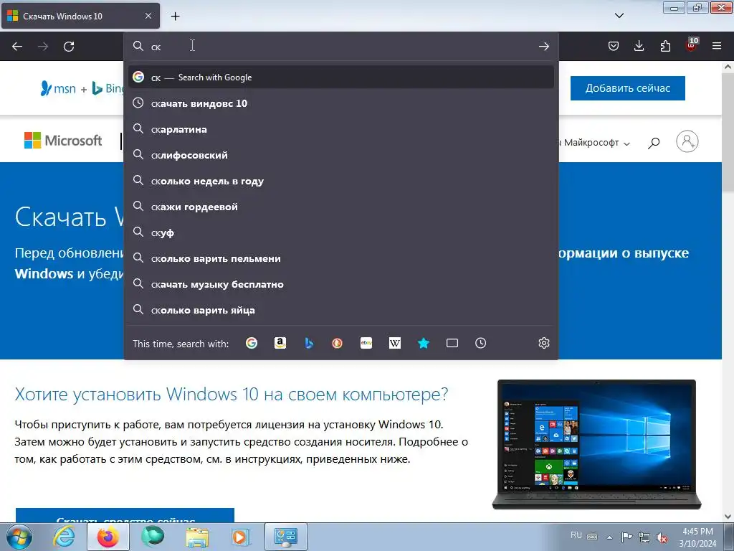Choose 'скачать музыку бесплатно' suggestion
Image resolution: width=734 pixels, height=551 pixels.
tap(340, 284)
